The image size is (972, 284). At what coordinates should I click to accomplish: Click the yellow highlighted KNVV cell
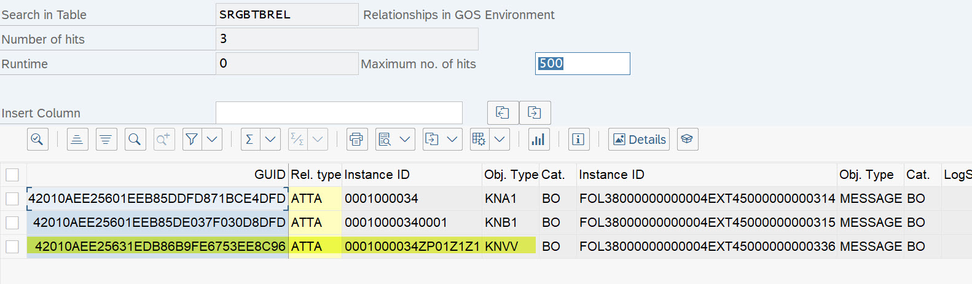(x=509, y=247)
